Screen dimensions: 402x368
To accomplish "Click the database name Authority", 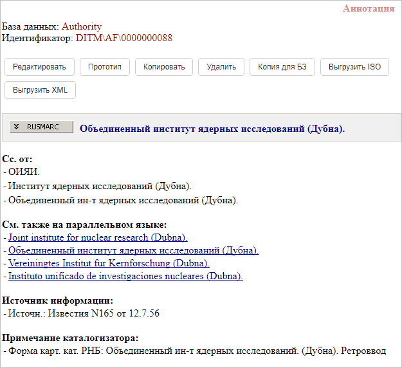I will coord(82,26).
